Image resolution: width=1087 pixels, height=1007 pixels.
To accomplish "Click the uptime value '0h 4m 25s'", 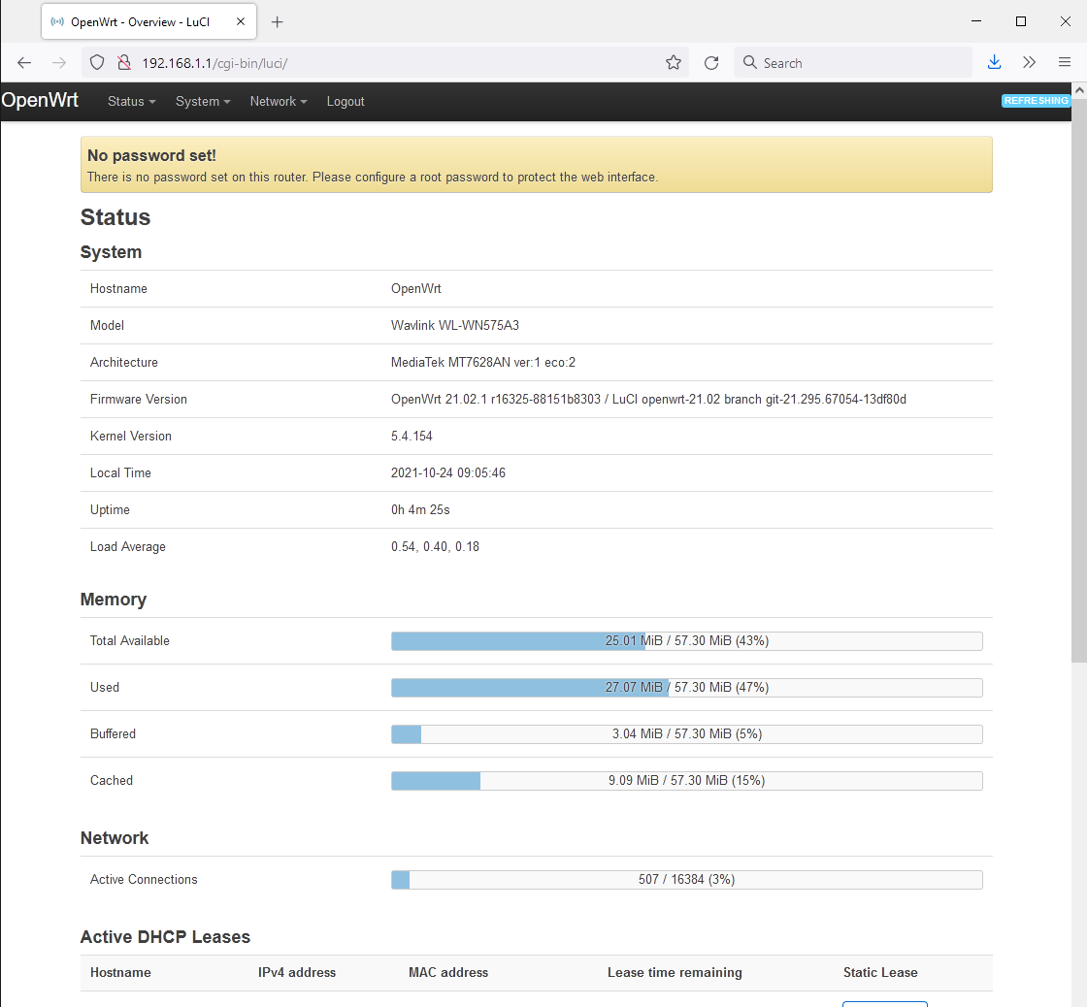I will pyautogui.click(x=420, y=510).
